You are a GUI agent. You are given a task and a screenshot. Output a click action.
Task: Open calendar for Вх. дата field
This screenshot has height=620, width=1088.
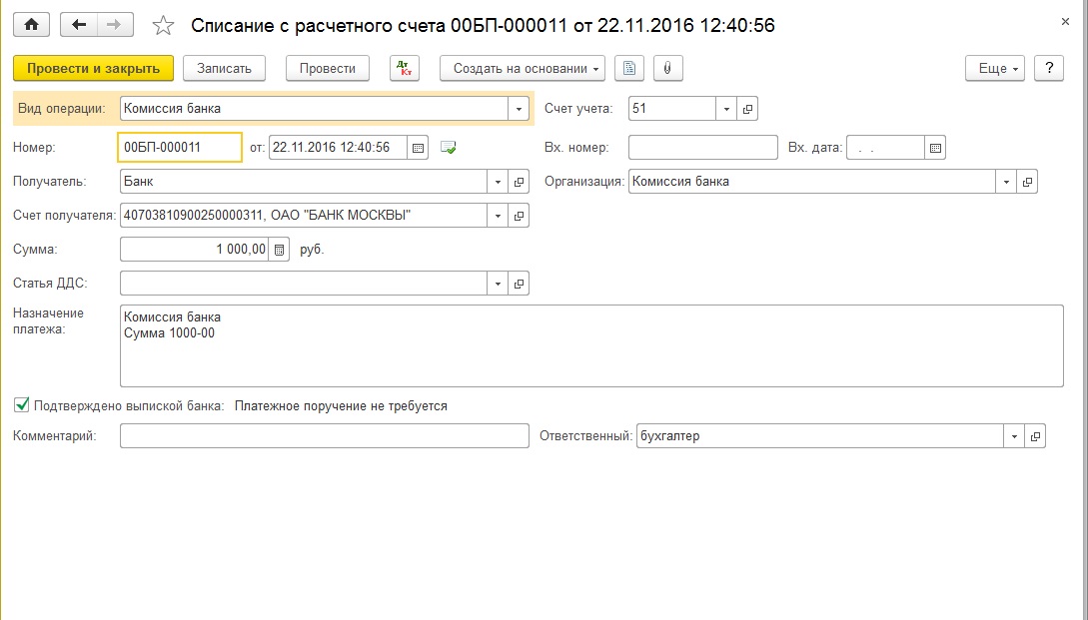[935, 148]
